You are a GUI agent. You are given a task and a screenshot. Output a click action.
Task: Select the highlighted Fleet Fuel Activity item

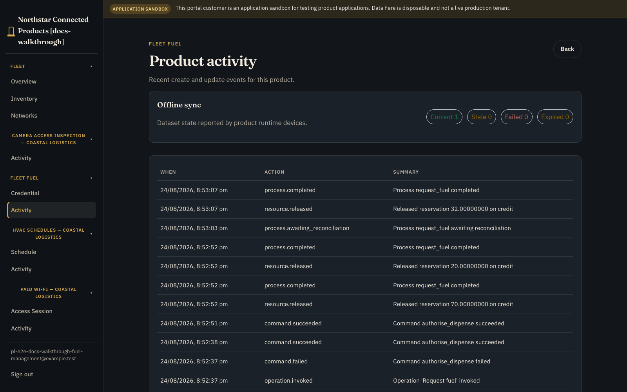tap(51, 210)
